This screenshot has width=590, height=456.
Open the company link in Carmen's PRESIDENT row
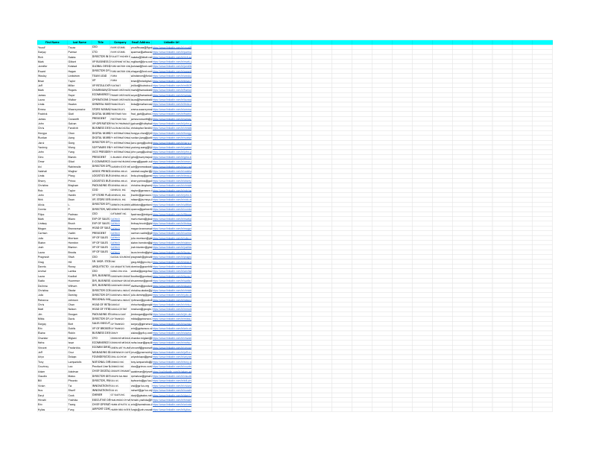(x=115, y=233)
